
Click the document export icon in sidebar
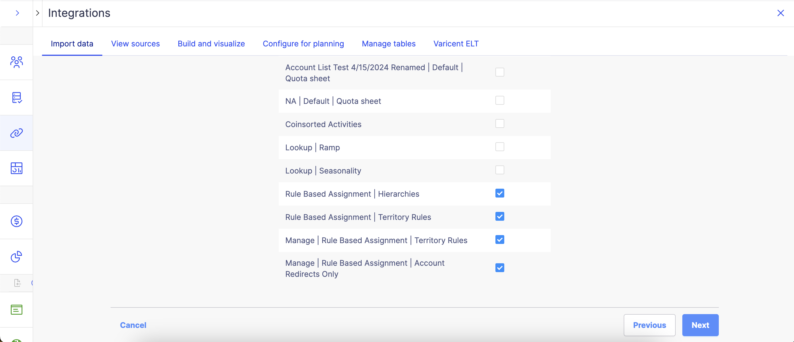click(18, 283)
